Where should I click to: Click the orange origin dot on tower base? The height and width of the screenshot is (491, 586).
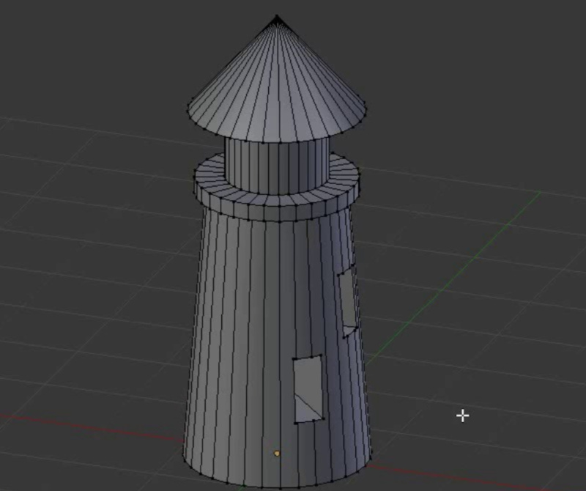(277, 454)
